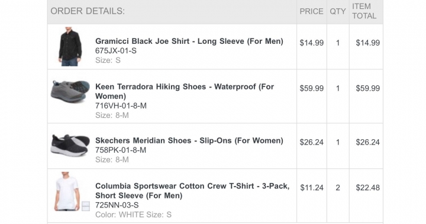Image resolution: width=426 pixels, height=224 pixels.
Task: Open the Gramicci Black Joe Shirt product link
Action: [x=189, y=41]
